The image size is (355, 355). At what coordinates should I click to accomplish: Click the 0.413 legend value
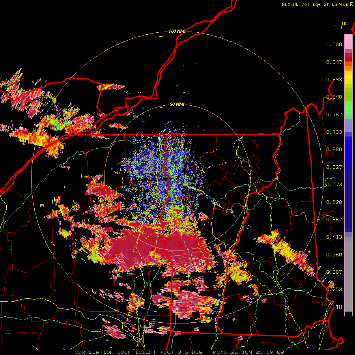click(x=334, y=237)
